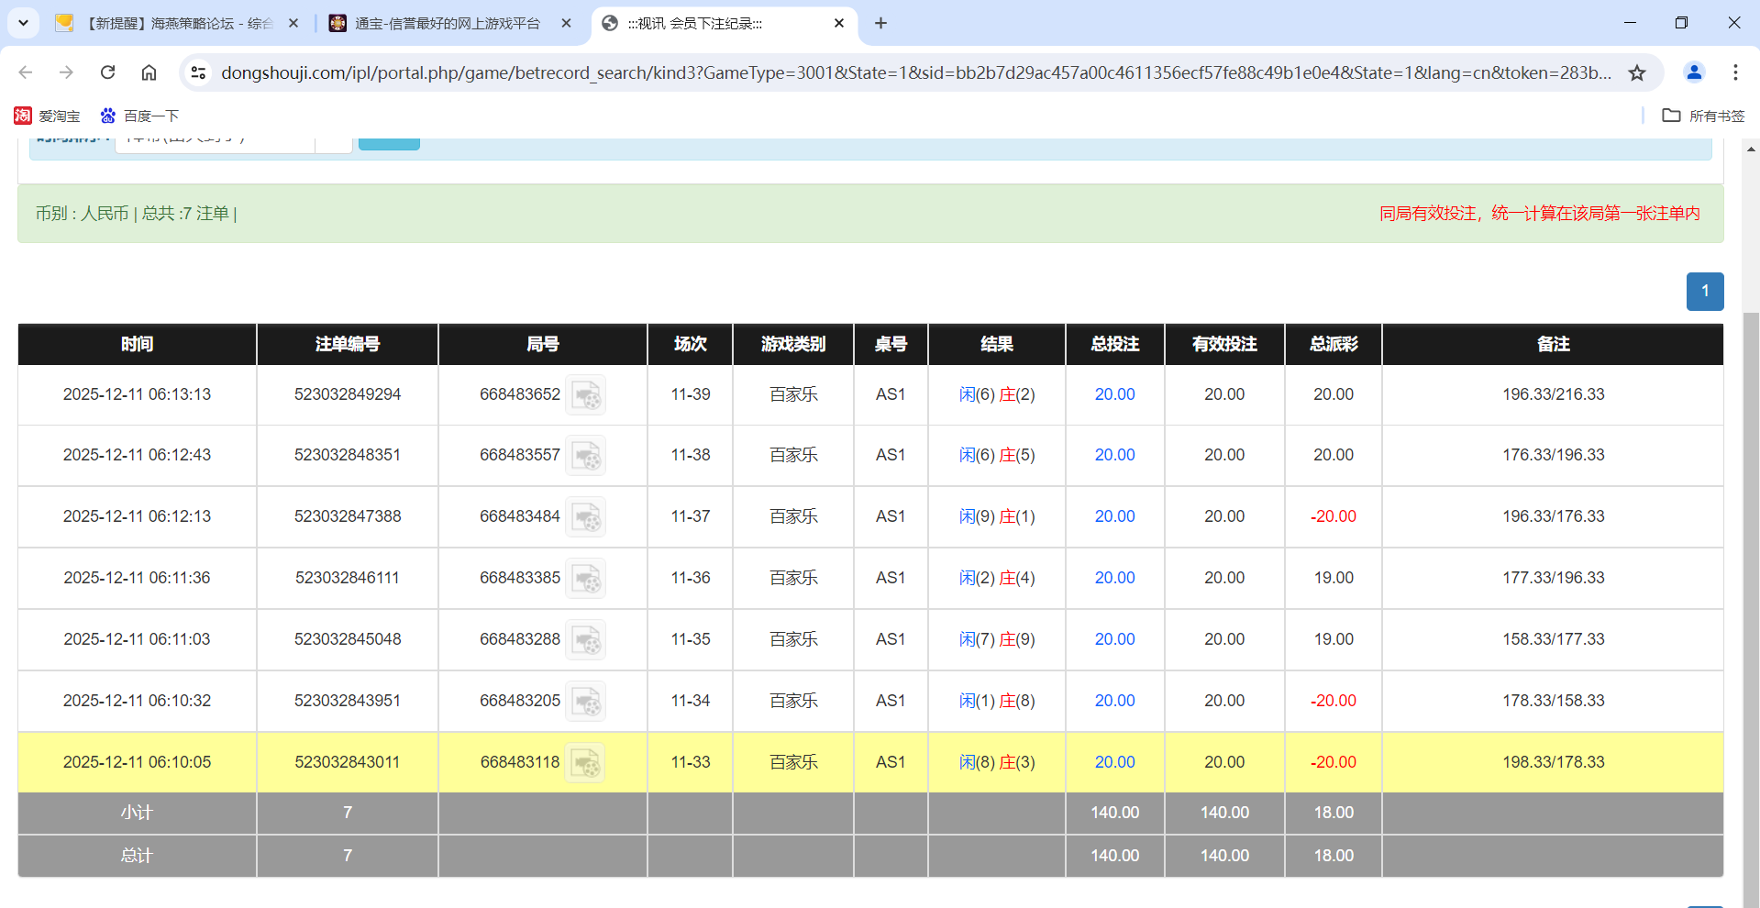The height and width of the screenshot is (908, 1760).
Task: Expand the Chrome menu with three dots
Action: [1736, 72]
